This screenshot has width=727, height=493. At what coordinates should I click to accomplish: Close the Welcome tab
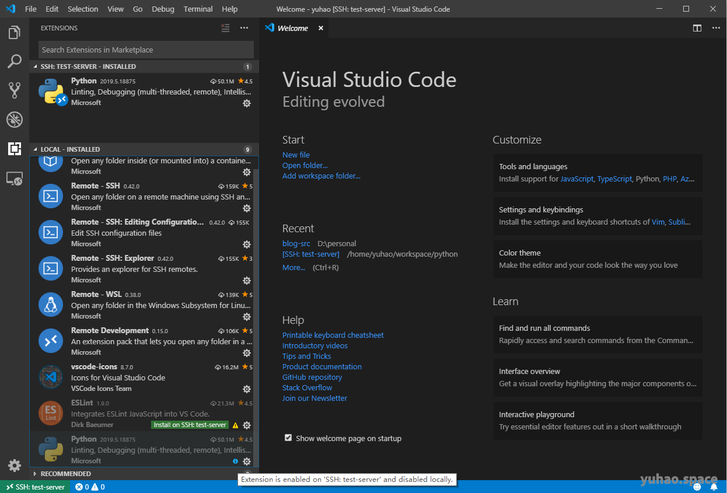tap(321, 28)
